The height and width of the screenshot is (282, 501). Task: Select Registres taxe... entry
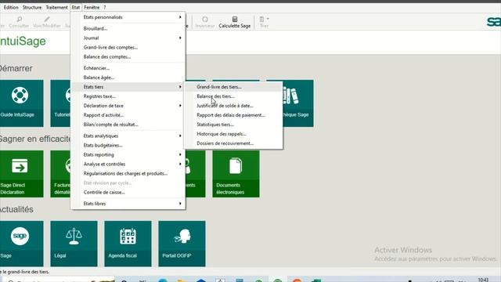coord(128,96)
